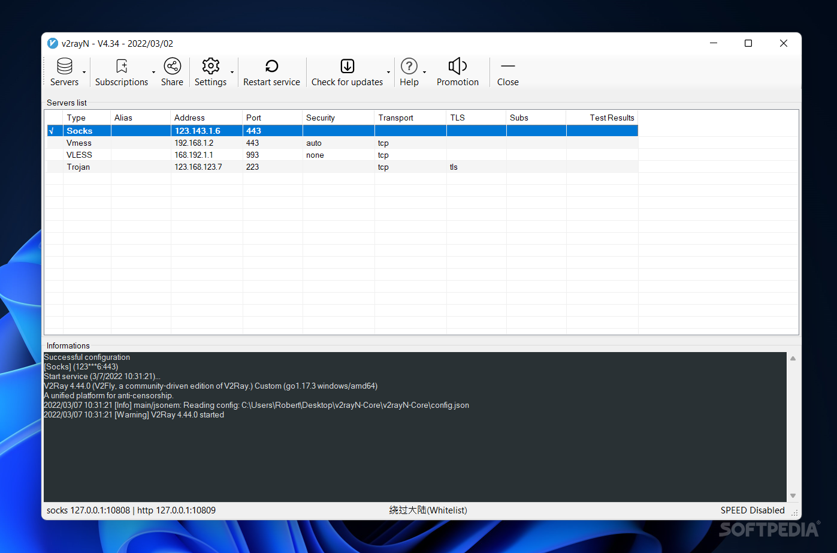Screen dimensions: 837x553
Task: Open Settings gear icon
Action: (210, 67)
